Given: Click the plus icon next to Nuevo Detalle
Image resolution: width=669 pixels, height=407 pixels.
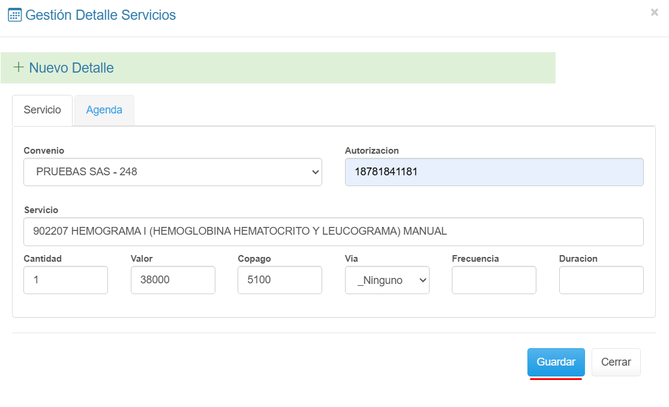Looking at the screenshot, I should click(x=19, y=67).
